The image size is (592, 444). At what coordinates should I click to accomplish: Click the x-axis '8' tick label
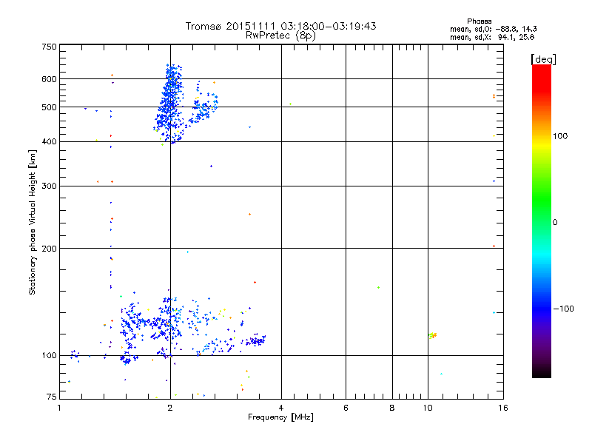(x=392, y=408)
